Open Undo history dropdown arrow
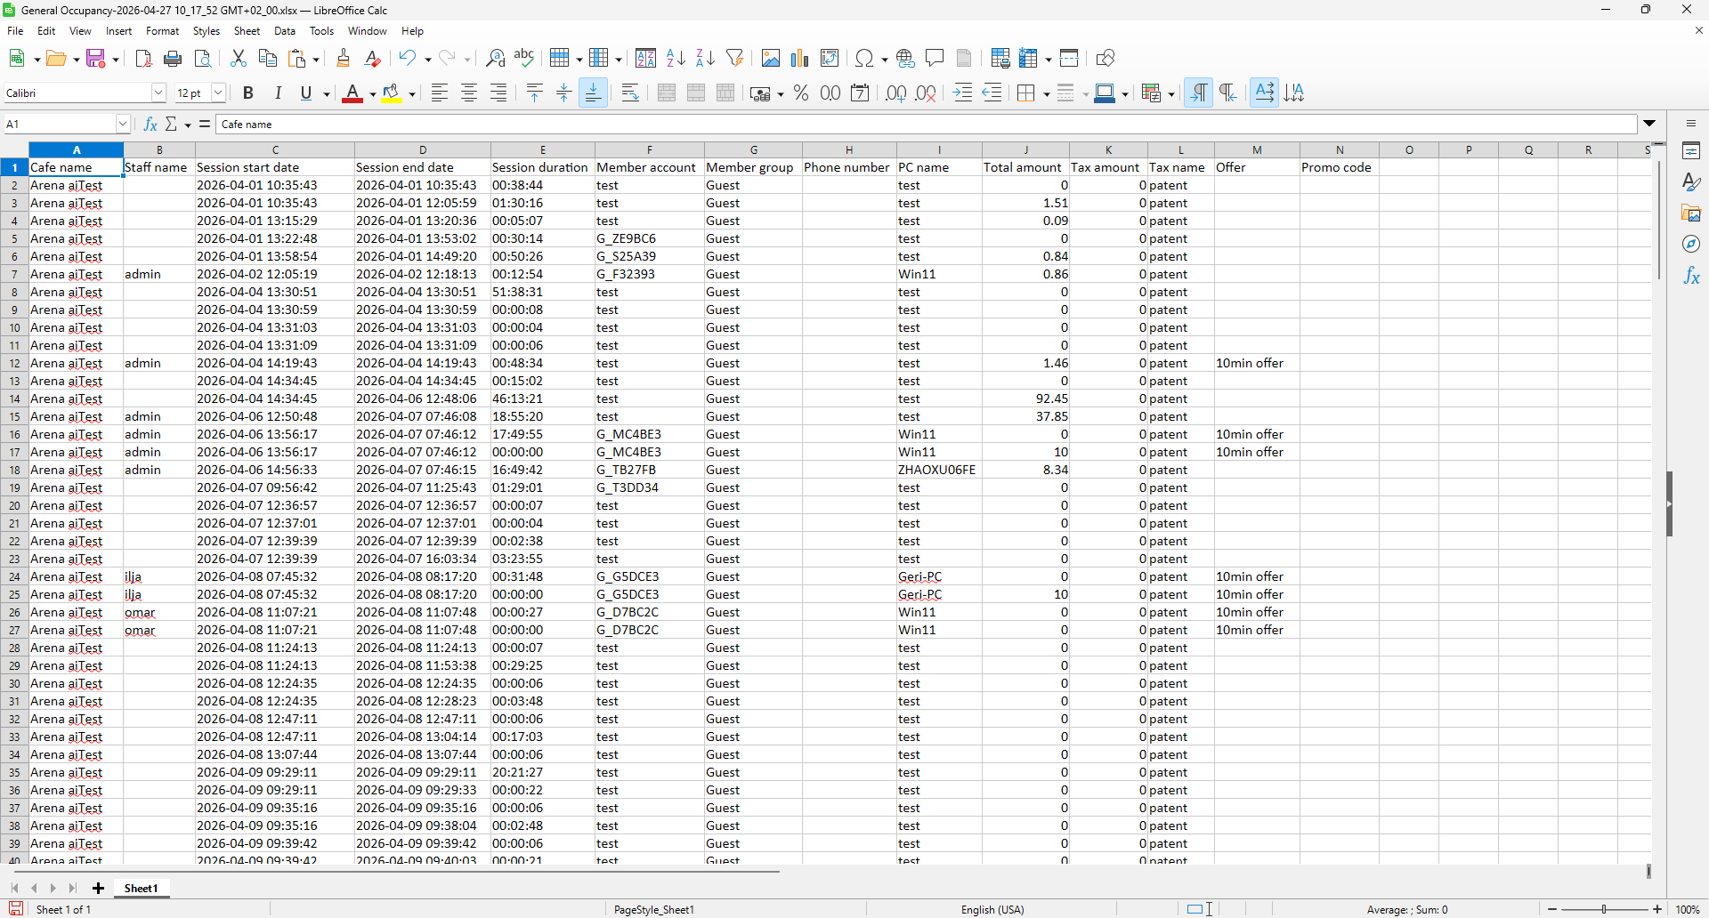This screenshot has height=918, width=1709. 428,60
